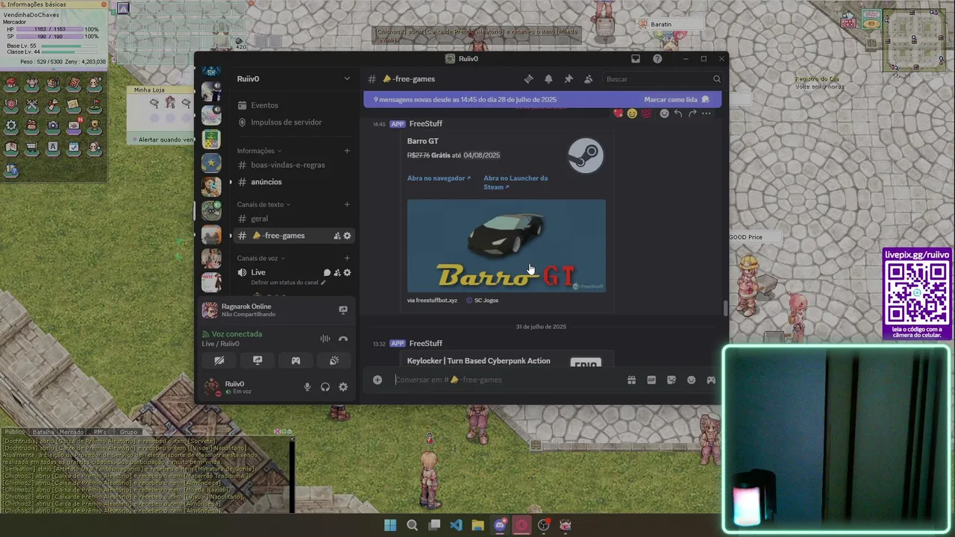Add a channel to Canais de texto
The width and height of the screenshot is (955, 537).
pos(347,204)
